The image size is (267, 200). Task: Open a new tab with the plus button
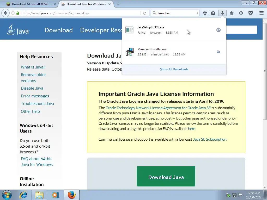coord(118,4)
